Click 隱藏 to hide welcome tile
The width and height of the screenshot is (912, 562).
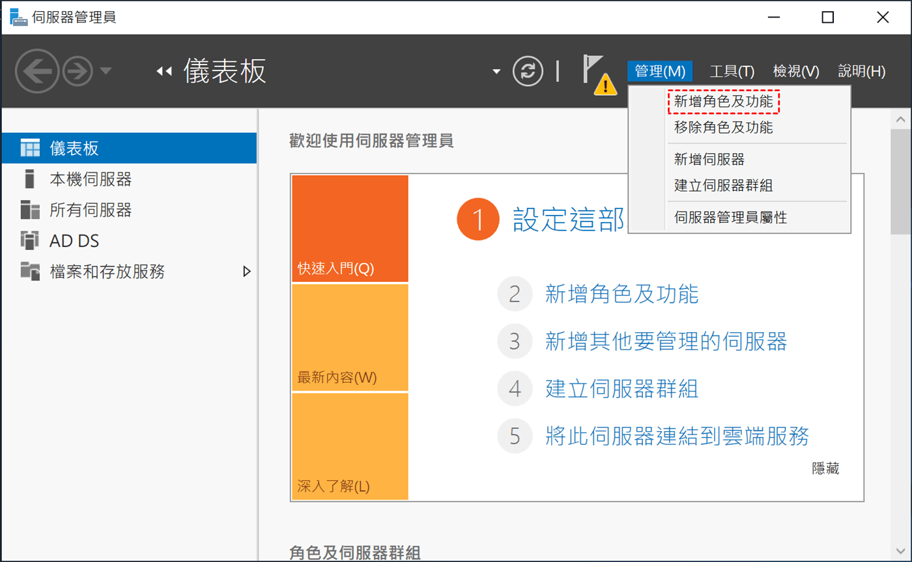825,468
